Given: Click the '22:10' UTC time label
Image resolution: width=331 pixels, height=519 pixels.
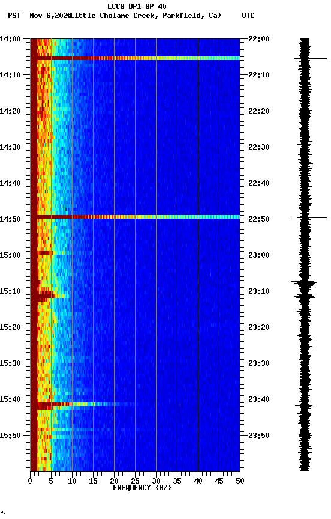Looking at the screenshot, I should coord(259,75).
